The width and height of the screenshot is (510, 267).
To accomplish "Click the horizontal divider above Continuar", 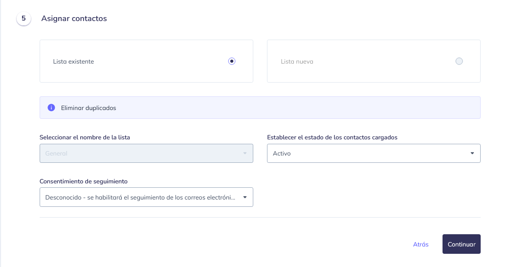I will [260, 217].
